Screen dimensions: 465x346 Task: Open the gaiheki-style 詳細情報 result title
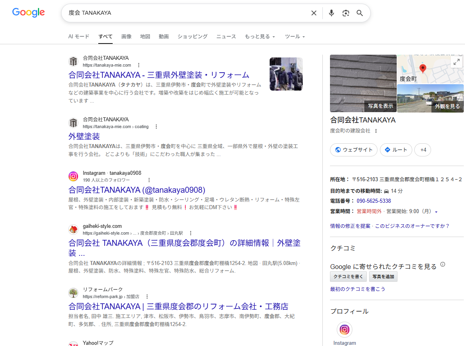click(x=184, y=248)
